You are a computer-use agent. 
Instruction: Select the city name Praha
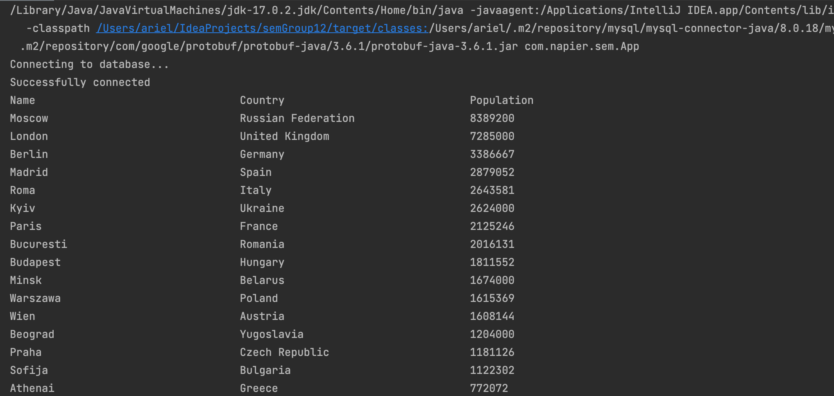[26, 352]
